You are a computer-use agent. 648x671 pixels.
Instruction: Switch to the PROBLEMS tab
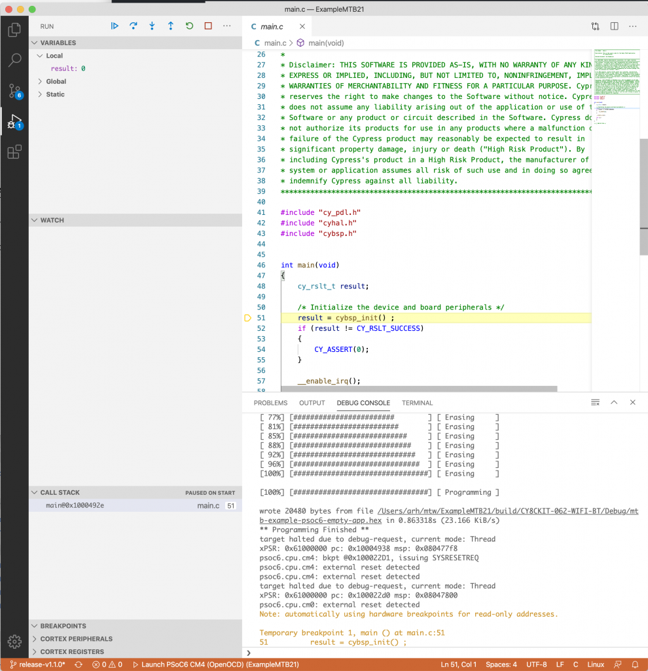pos(270,403)
